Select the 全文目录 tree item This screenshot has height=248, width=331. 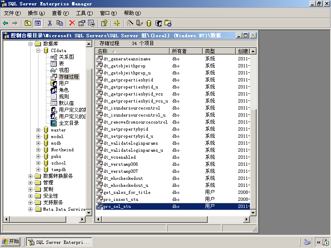(69, 123)
